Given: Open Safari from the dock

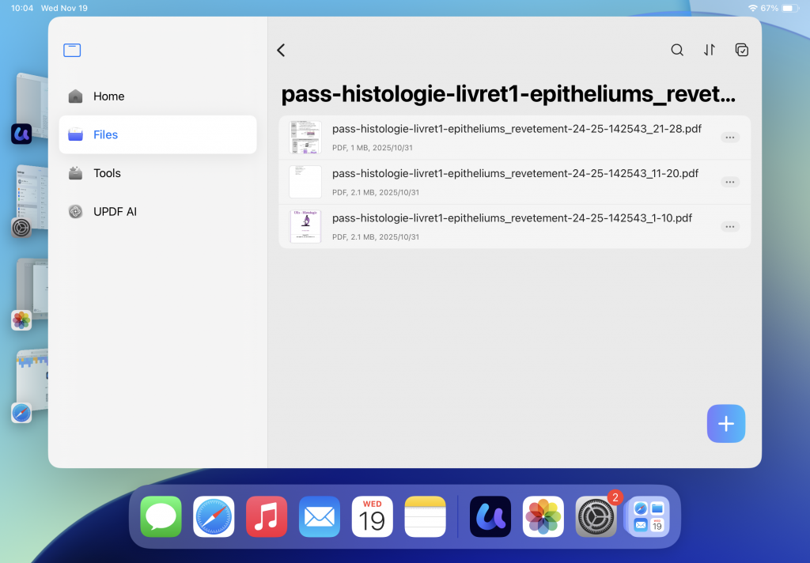Looking at the screenshot, I should (x=214, y=516).
